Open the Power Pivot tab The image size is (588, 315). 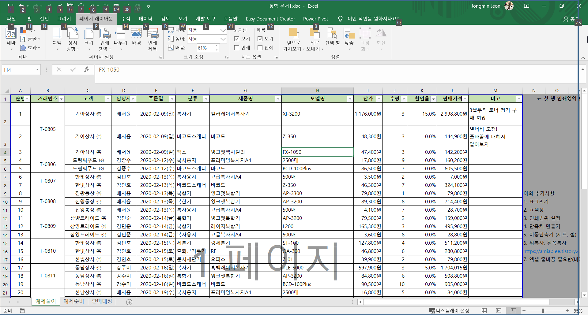point(315,19)
